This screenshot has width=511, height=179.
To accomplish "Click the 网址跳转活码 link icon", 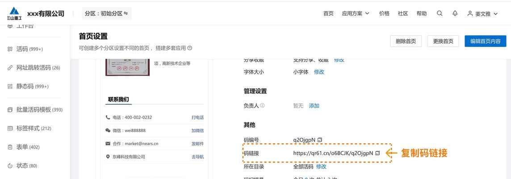I will pos(10,68).
